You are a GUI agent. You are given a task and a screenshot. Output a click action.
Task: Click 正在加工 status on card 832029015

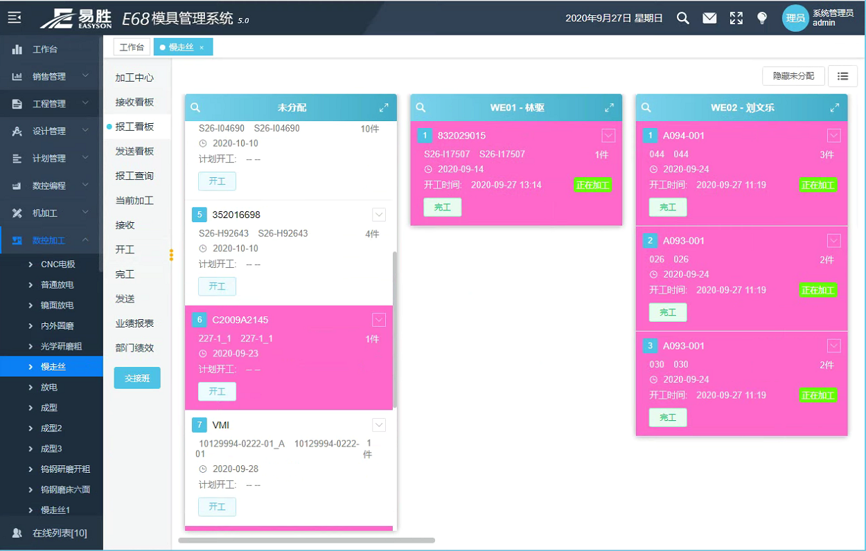592,185
